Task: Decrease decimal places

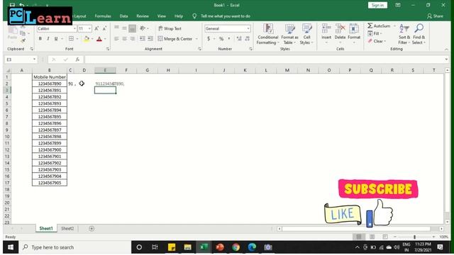Action: point(248,38)
